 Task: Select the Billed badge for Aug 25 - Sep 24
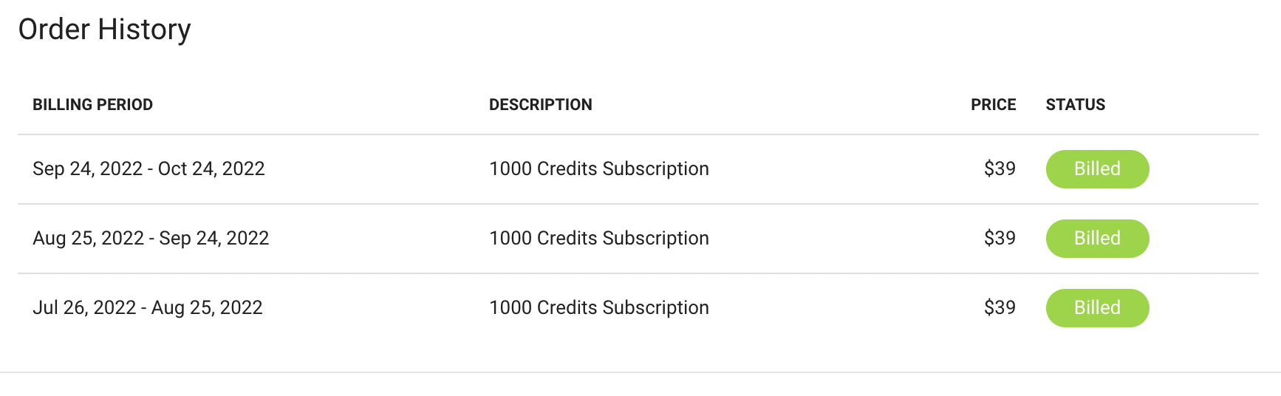coord(1097,239)
